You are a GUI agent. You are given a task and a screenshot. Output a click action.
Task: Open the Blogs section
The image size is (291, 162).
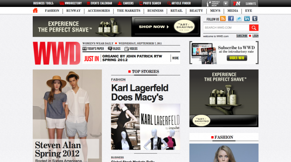click(114, 49)
